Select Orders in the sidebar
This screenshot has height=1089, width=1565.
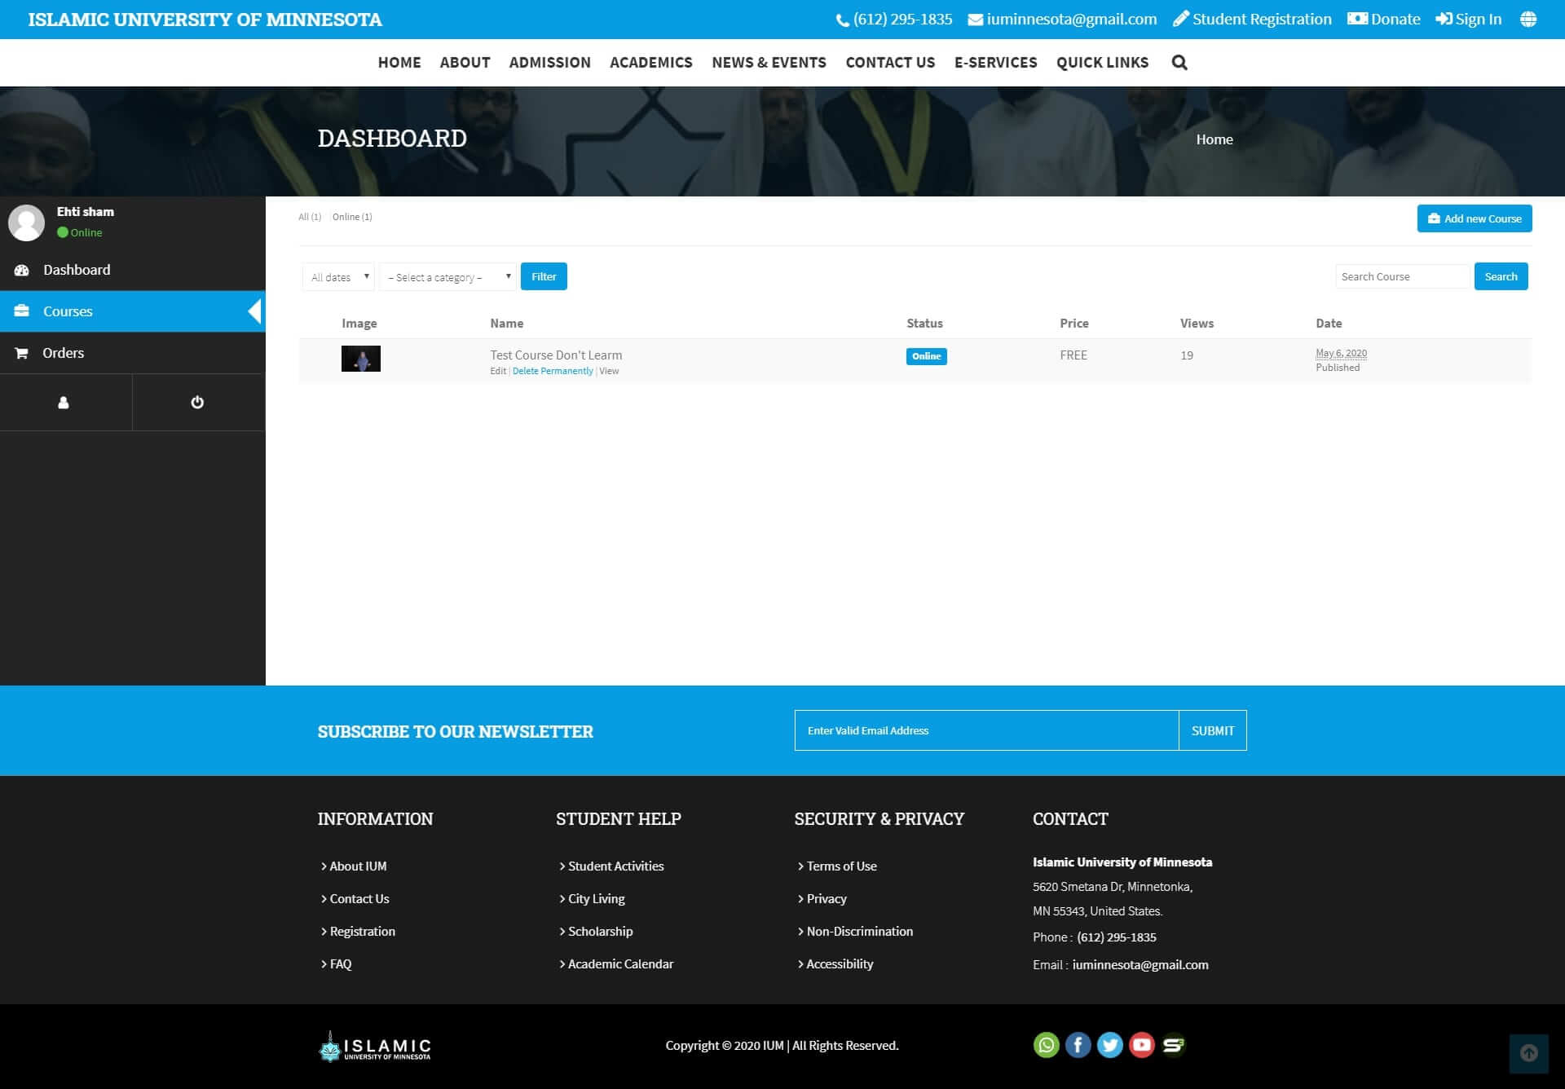(x=64, y=353)
